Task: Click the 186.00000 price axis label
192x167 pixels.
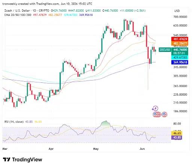Action: pyautogui.click(x=180, y=111)
